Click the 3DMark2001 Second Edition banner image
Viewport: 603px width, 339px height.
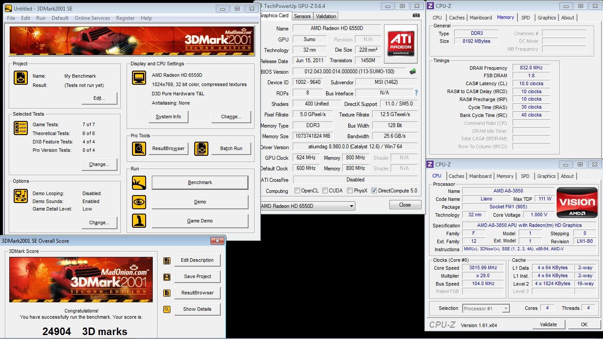point(132,41)
